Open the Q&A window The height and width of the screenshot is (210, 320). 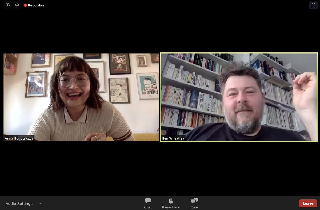(x=194, y=203)
